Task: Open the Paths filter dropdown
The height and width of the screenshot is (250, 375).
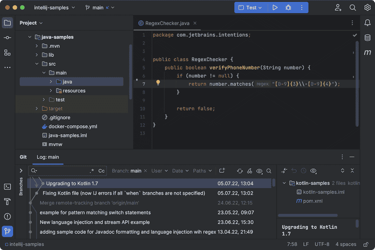Action: [202, 171]
